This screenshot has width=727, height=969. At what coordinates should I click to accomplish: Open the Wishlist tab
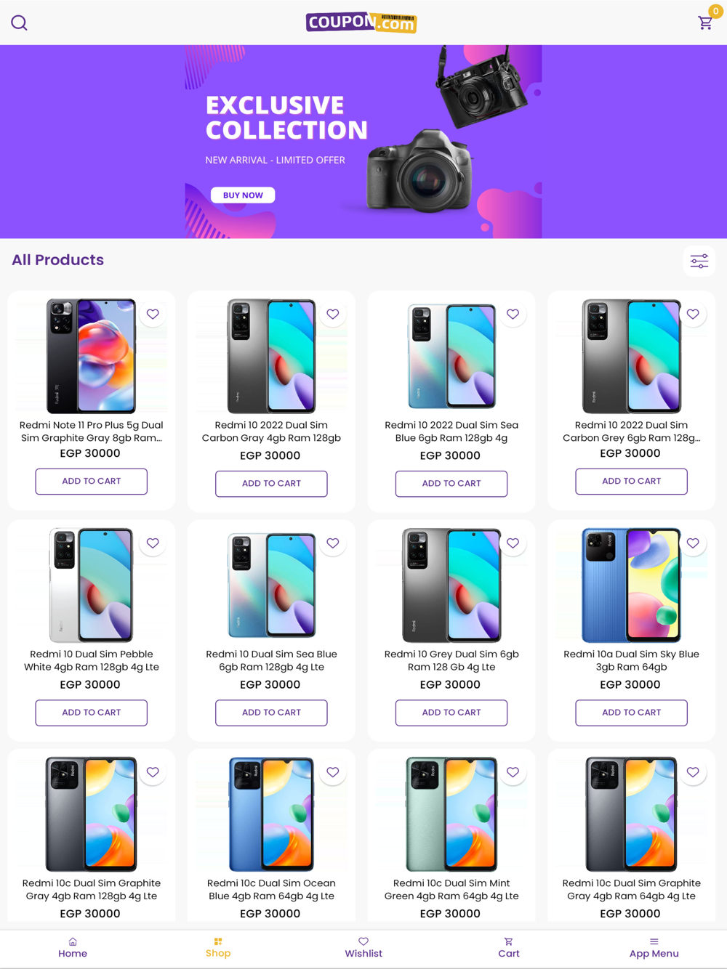(x=363, y=948)
